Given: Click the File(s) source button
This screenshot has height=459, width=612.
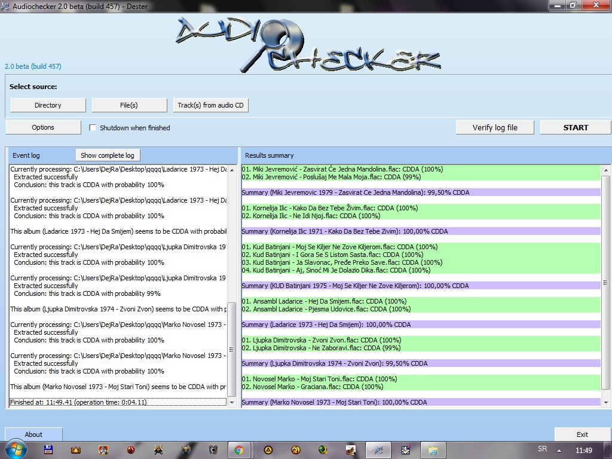Looking at the screenshot, I should (129, 105).
